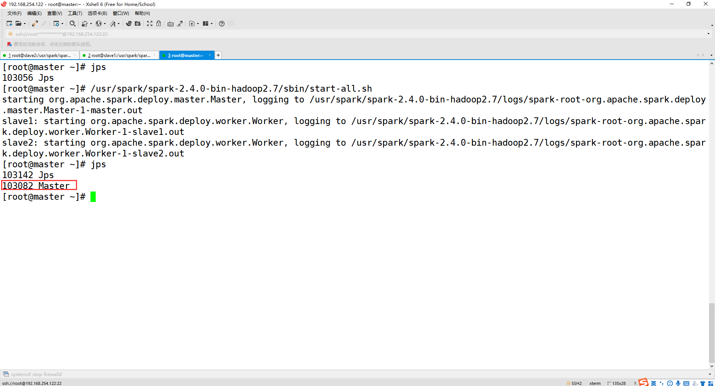Screen dimensions: 715x386
Task: Close the root@slave1 tab
Action: click(x=154, y=55)
